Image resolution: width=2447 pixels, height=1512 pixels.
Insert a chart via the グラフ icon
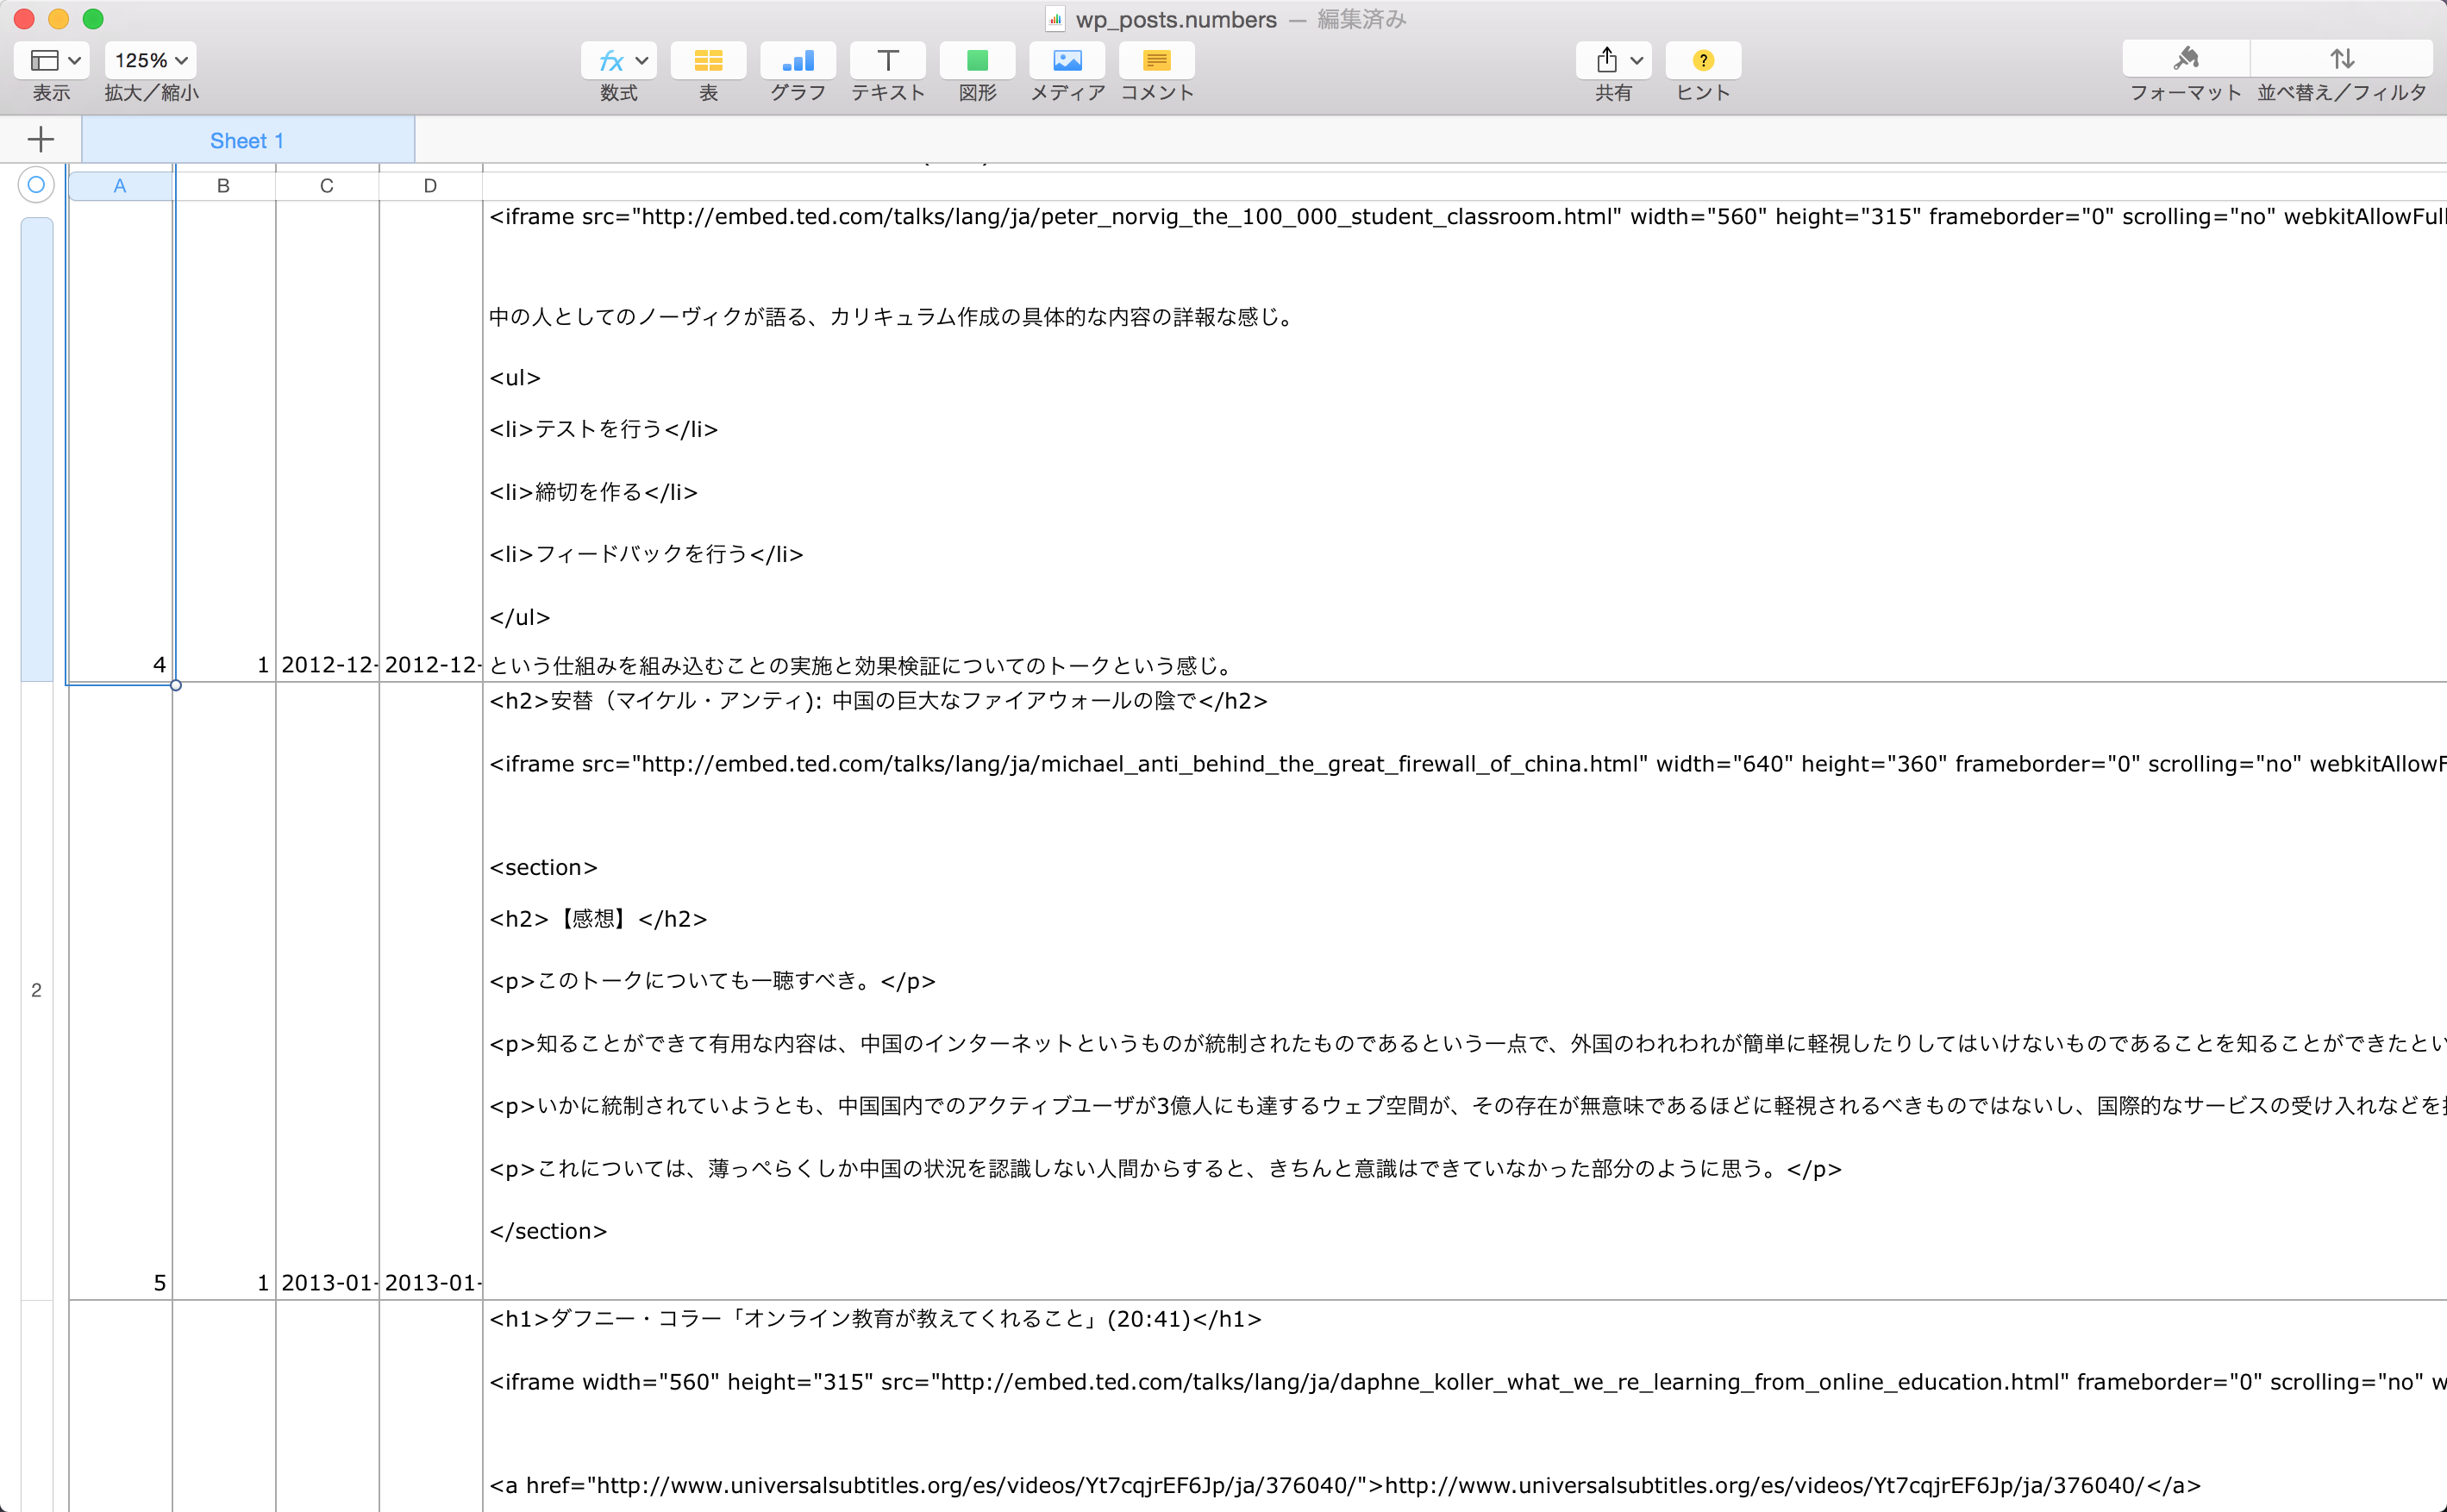[x=797, y=60]
